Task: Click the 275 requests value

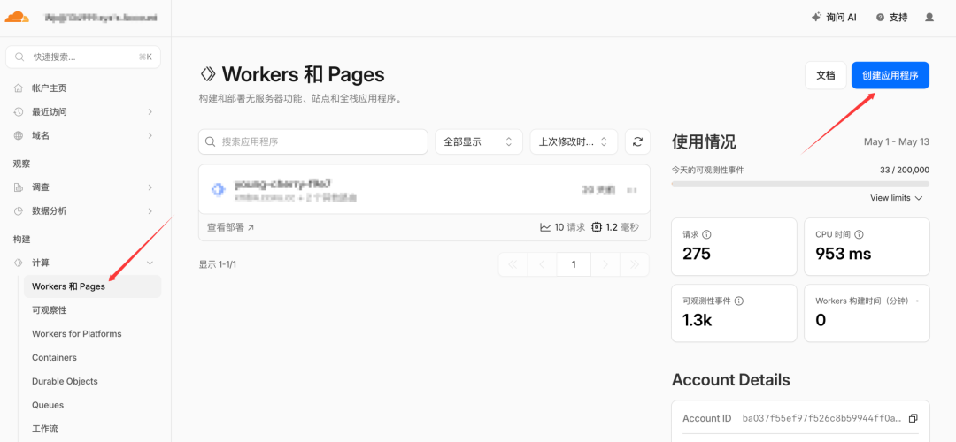Action: [697, 254]
